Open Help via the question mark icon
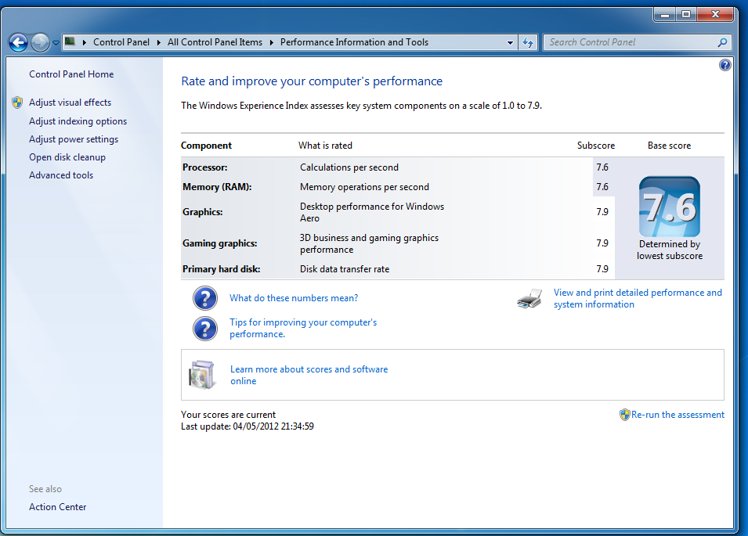The width and height of the screenshot is (748, 536). pyautogui.click(x=725, y=65)
